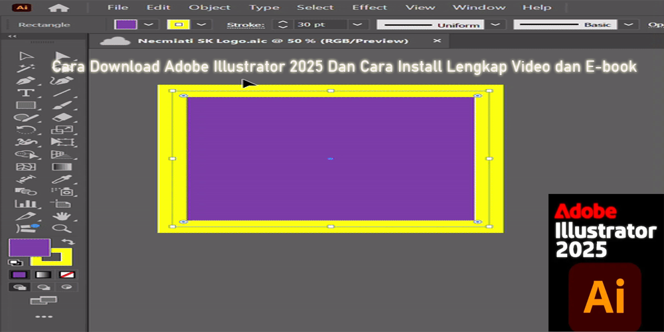Select the Type tool

point(25,93)
